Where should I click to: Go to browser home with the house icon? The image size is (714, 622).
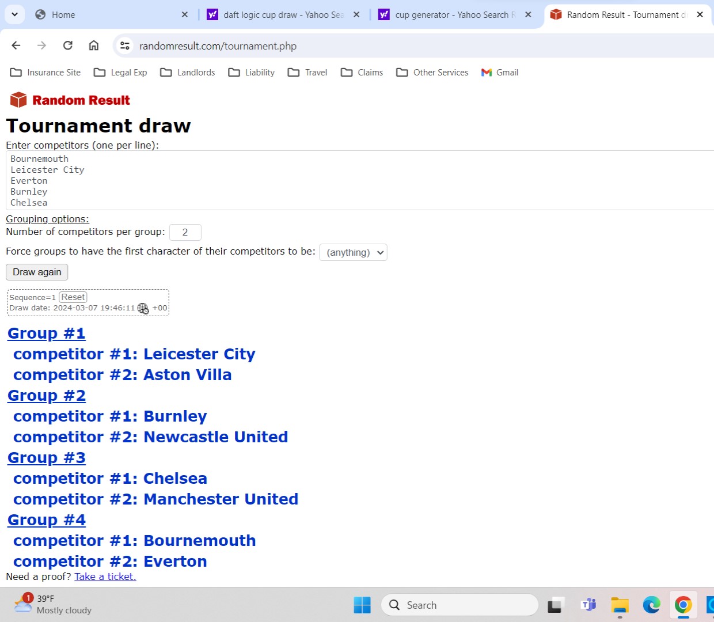click(94, 45)
